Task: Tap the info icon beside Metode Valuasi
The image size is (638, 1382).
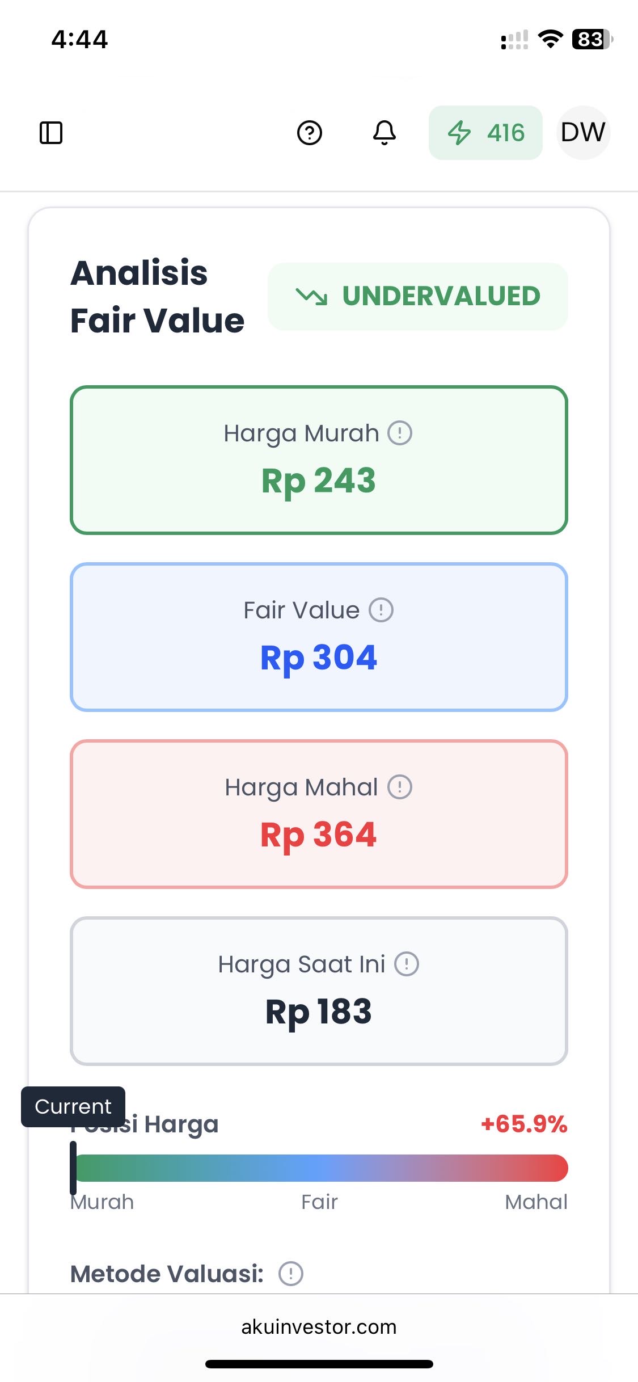Action: 291,1274
